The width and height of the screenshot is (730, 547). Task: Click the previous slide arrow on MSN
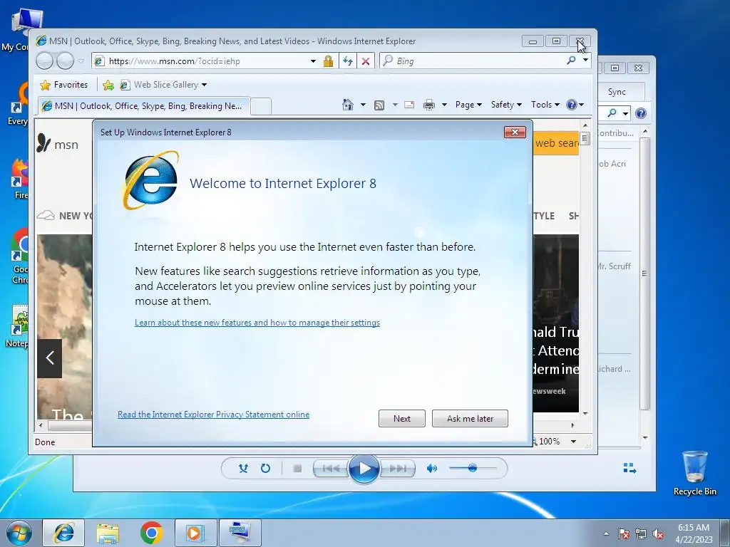pyautogui.click(x=50, y=358)
